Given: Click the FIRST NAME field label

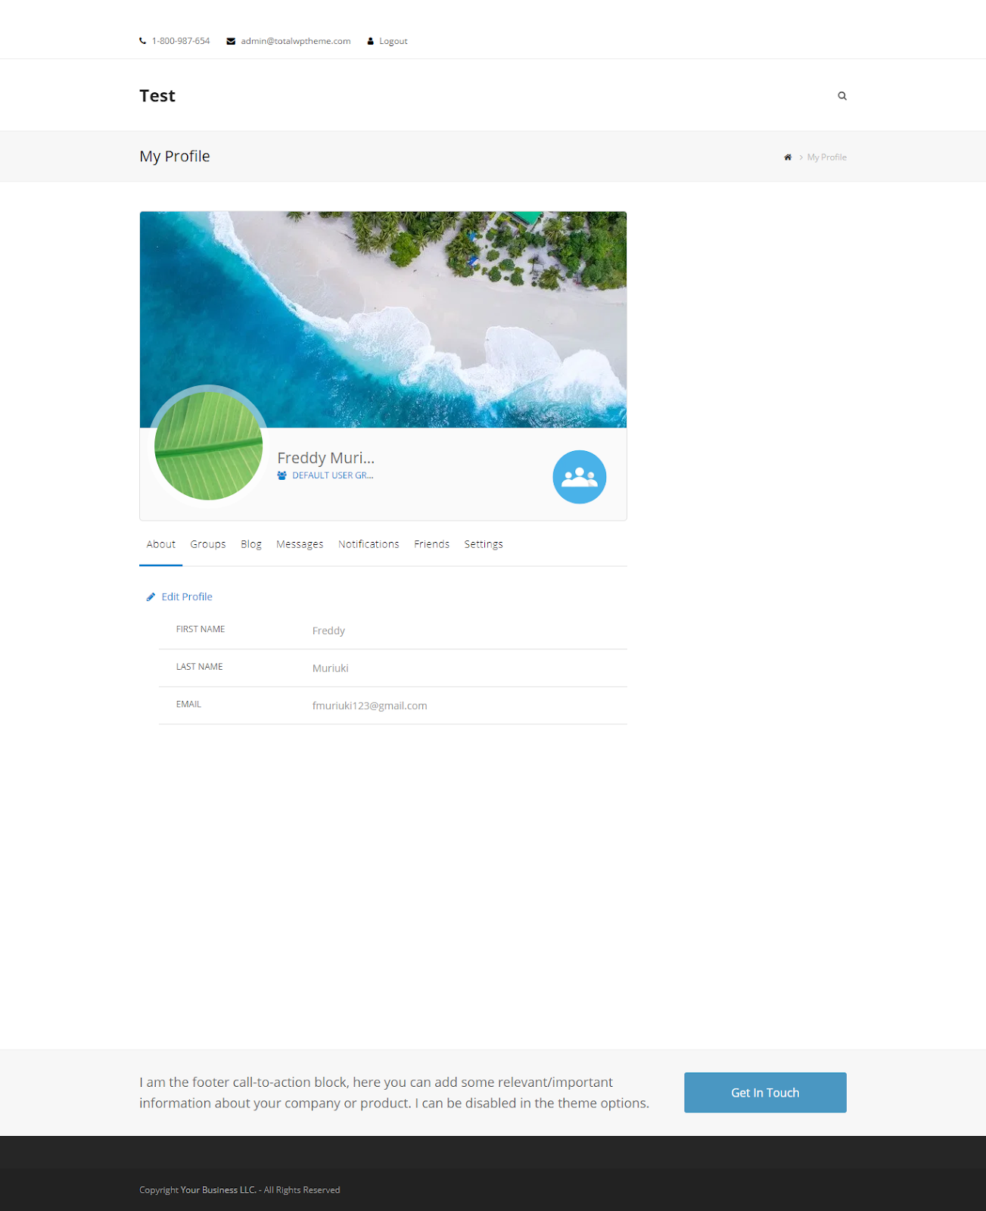Looking at the screenshot, I should (201, 629).
